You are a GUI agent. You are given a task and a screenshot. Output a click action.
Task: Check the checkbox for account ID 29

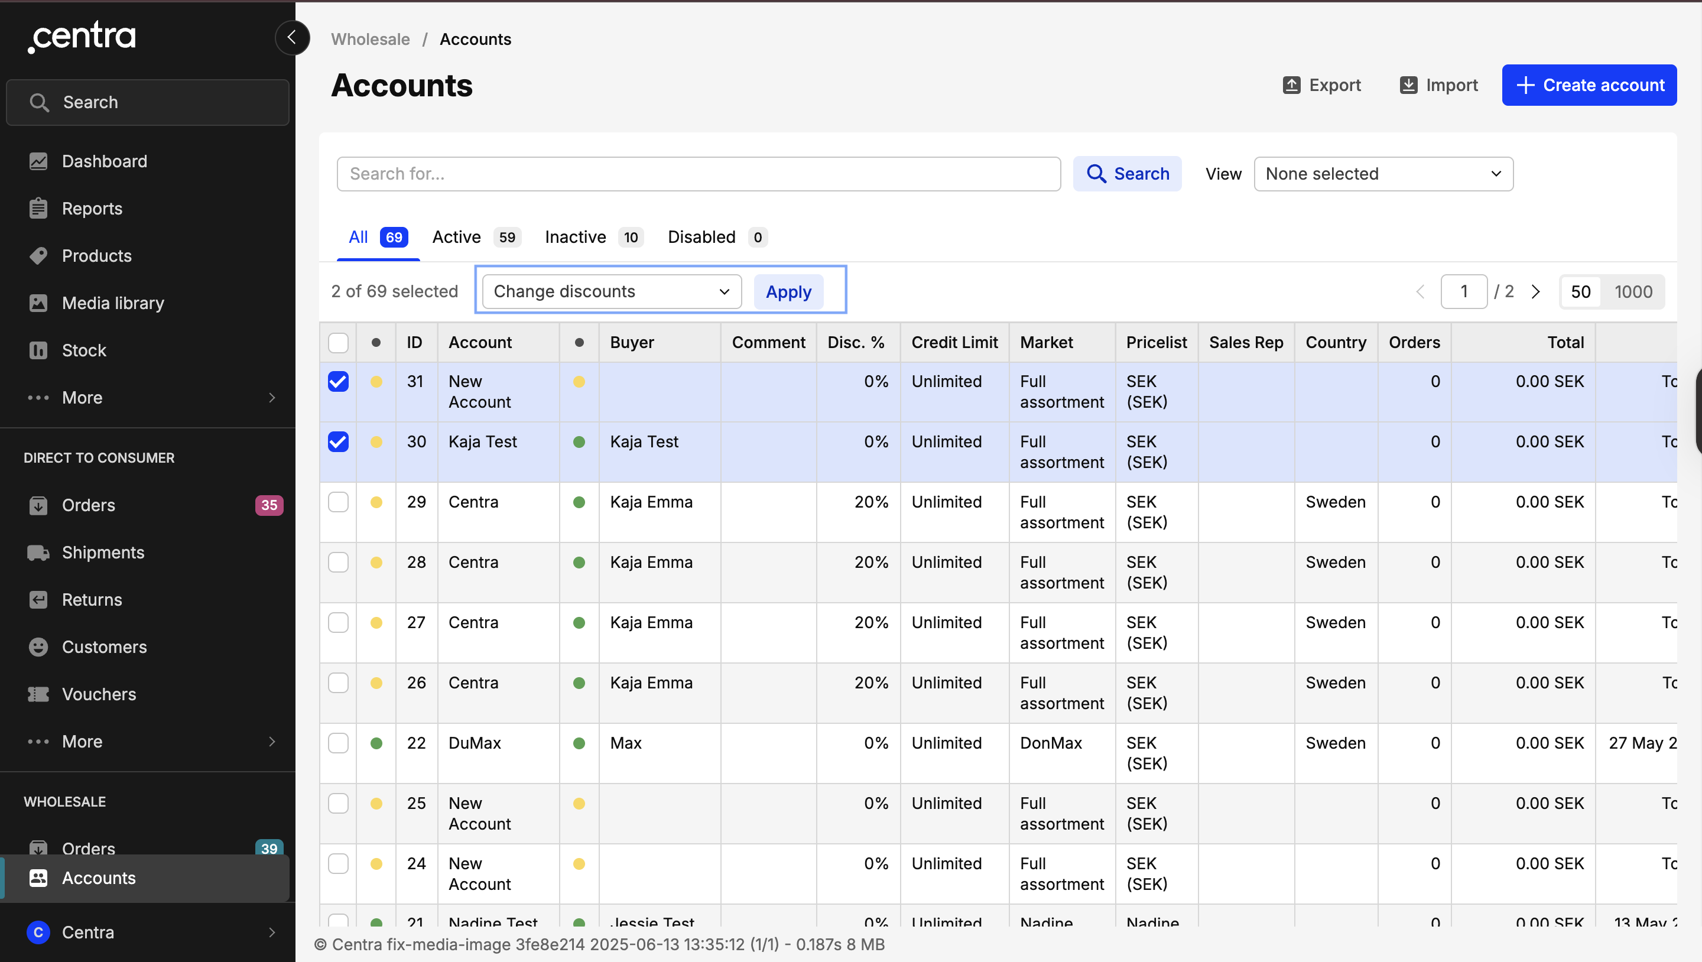[x=338, y=502]
